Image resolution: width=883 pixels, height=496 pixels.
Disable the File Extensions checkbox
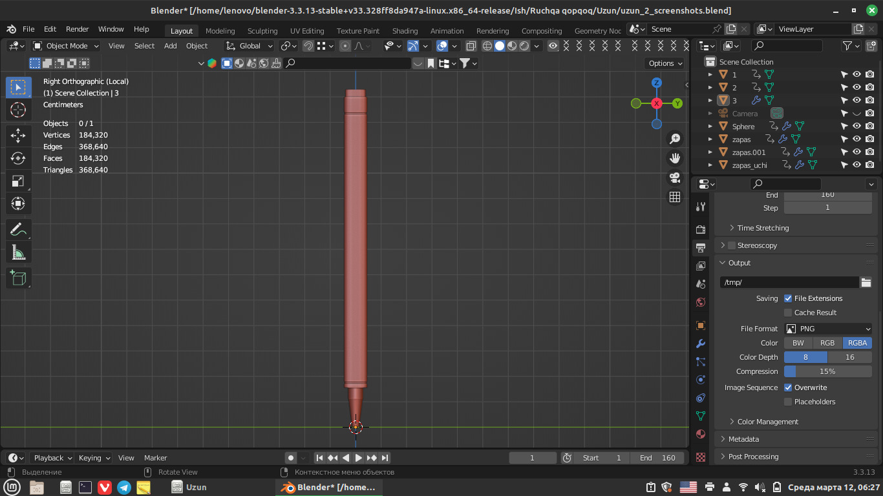pos(788,298)
